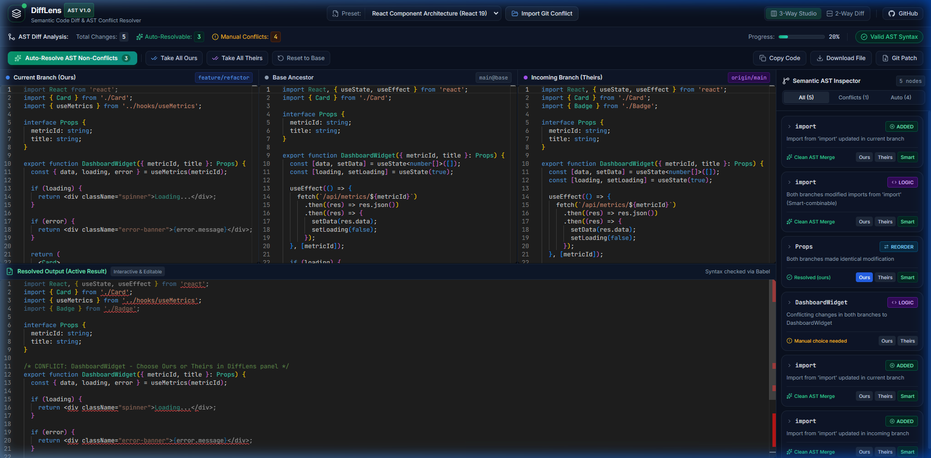This screenshot has width=931, height=458.
Task: Click the feature/refactor branch tag
Action: click(x=224, y=78)
